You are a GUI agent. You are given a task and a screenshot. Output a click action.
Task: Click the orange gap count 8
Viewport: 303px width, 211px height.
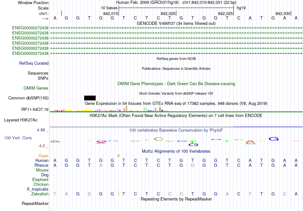click(x=118, y=156)
